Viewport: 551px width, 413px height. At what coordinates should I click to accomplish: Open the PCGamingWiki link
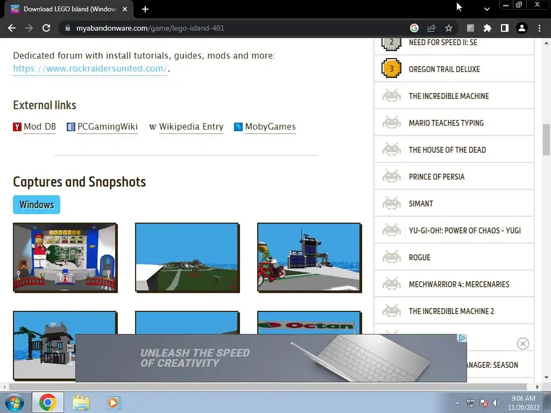[108, 127]
